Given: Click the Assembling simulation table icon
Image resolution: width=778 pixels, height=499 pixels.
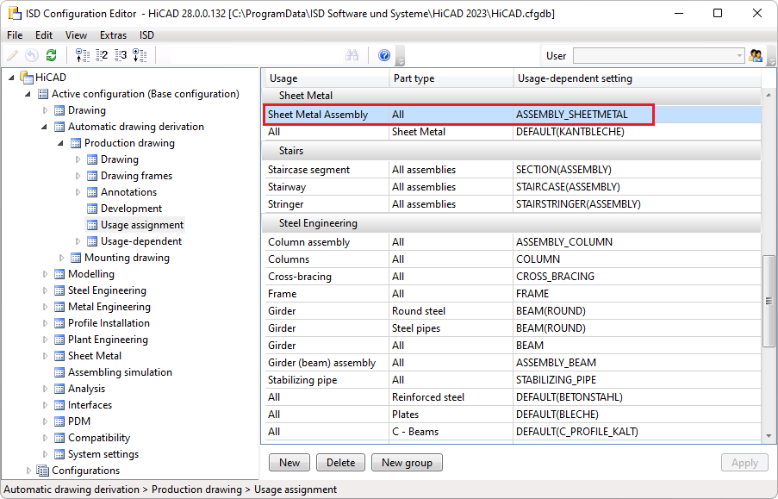Looking at the screenshot, I should [59, 372].
